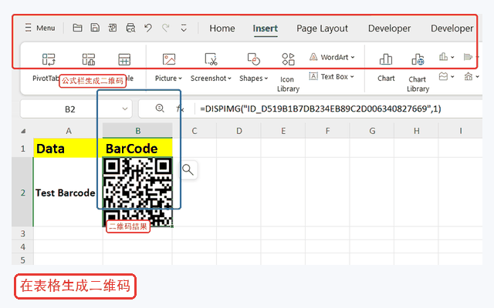Click the Table icon in ribbon
This screenshot has height=308, width=494.
tap(124, 59)
